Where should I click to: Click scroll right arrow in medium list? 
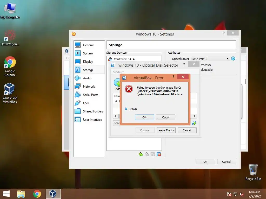point(194,116)
